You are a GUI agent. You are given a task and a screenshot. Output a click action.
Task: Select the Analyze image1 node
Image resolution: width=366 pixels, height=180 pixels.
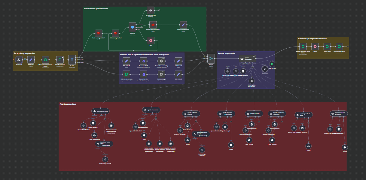click(162, 74)
